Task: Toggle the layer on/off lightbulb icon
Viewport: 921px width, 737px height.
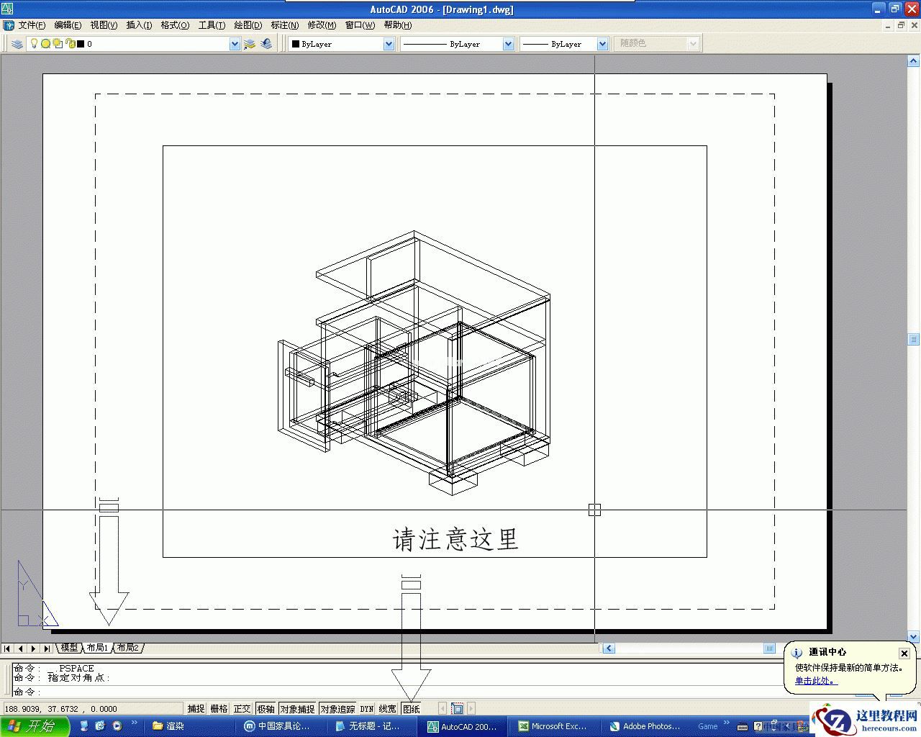Action: (33, 44)
